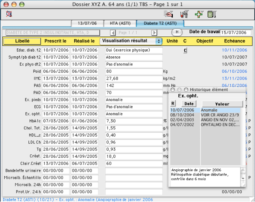Click the IMC result value 27,68

(134, 78)
